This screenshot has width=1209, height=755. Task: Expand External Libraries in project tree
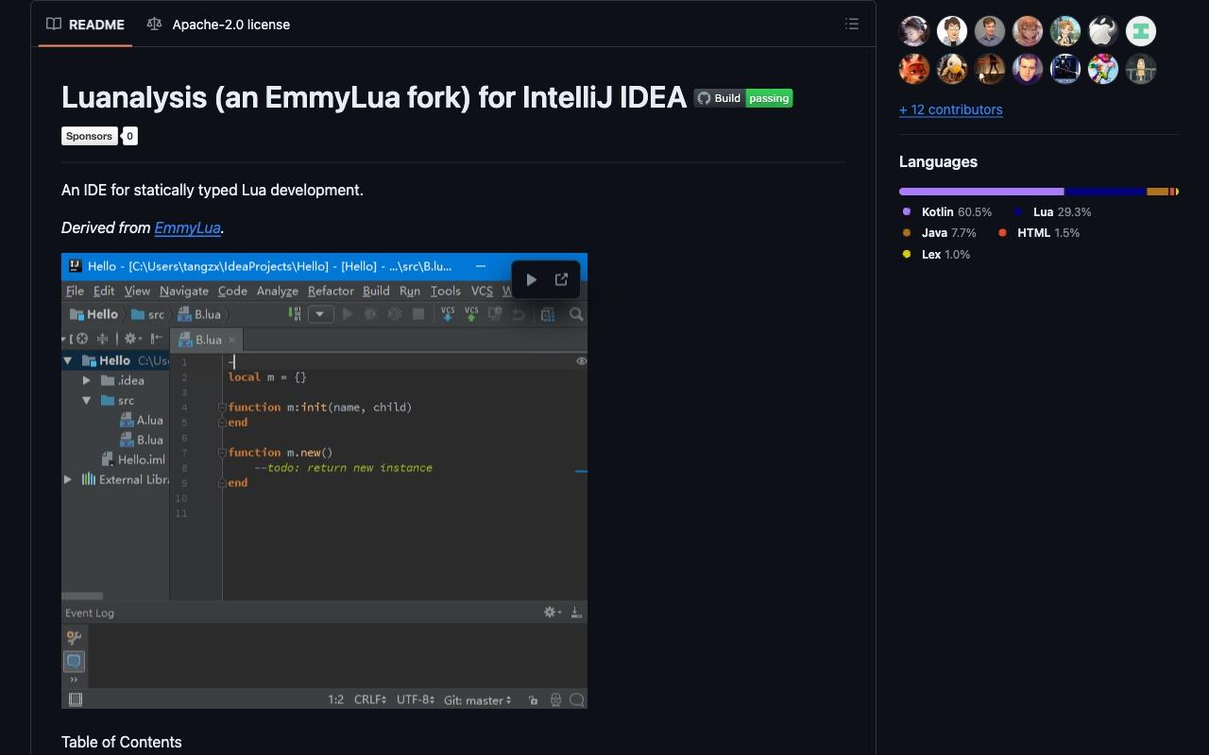pyautogui.click(x=68, y=479)
